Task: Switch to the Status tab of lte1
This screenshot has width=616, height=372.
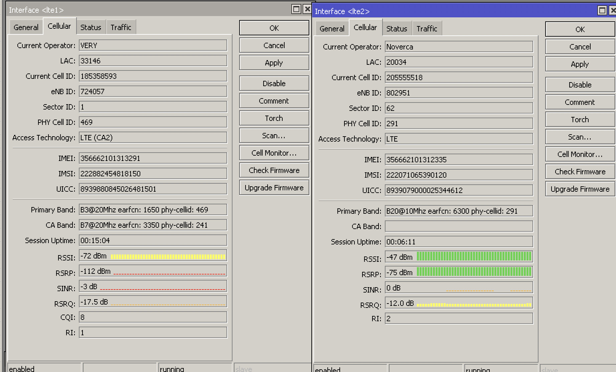Action: (91, 27)
